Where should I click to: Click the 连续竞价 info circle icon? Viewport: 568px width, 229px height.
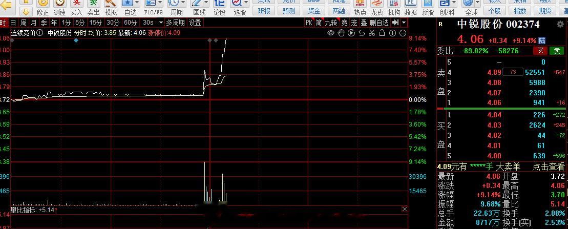40,33
